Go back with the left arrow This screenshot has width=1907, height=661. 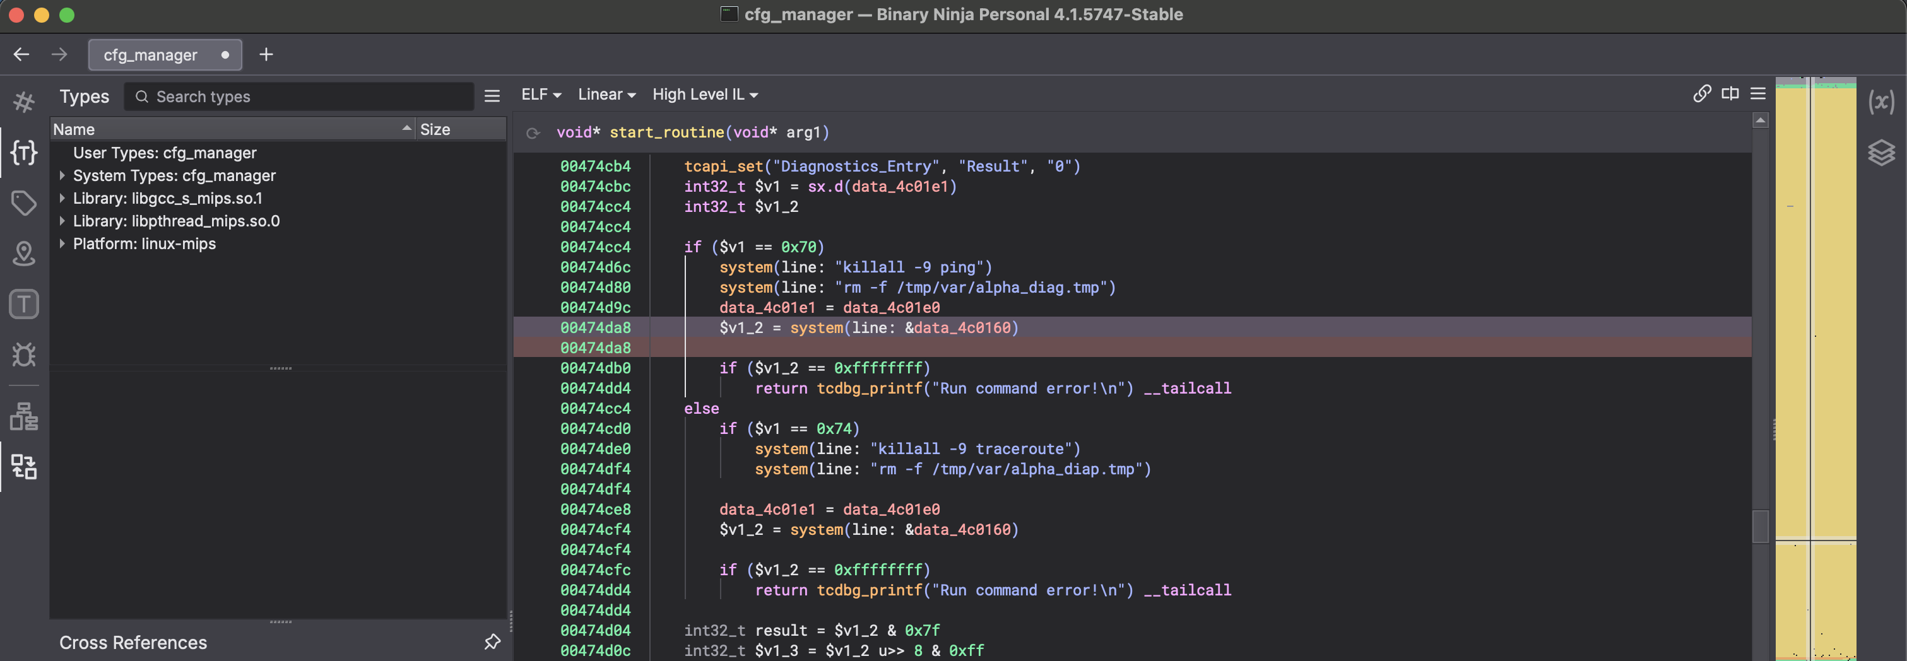click(21, 55)
